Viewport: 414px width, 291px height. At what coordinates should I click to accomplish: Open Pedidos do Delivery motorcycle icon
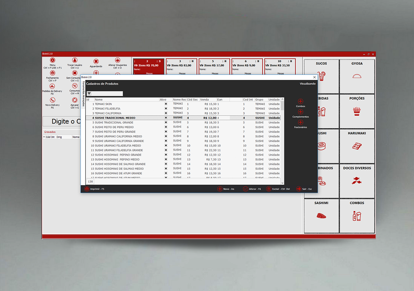[x=52, y=86]
